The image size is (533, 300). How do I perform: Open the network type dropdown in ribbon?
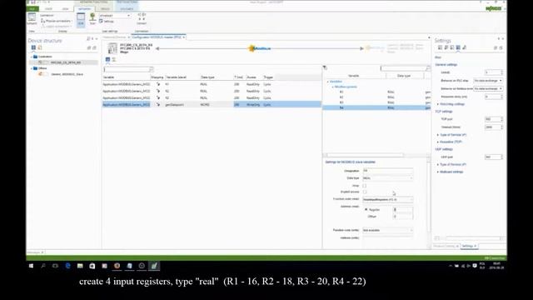[115, 16]
